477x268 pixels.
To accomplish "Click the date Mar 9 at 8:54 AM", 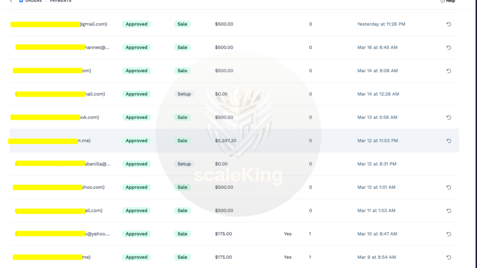I will pyautogui.click(x=376, y=257).
